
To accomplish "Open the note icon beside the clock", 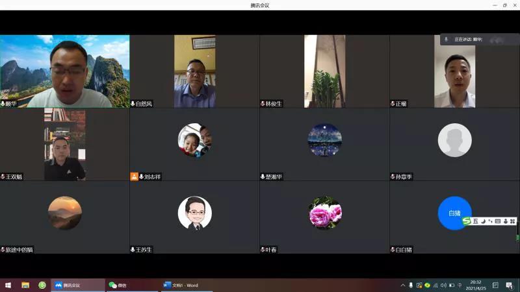I will click(x=495, y=285).
